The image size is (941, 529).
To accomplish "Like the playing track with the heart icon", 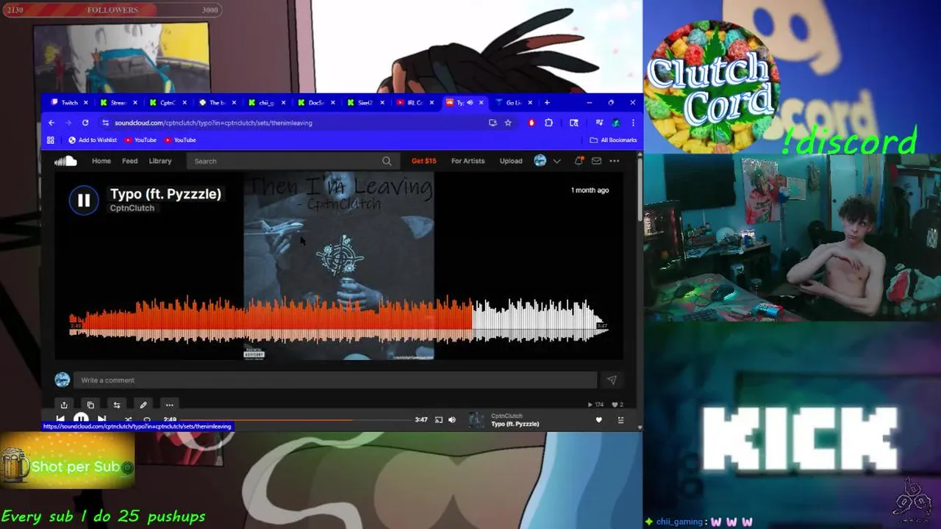I will point(598,420).
